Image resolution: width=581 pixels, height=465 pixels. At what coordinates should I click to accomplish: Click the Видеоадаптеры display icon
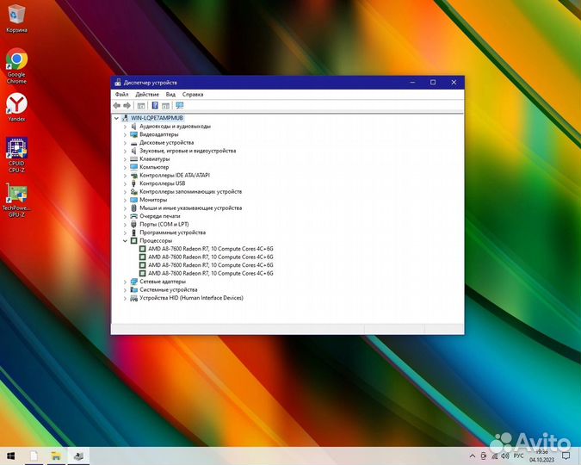[x=133, y=134]
